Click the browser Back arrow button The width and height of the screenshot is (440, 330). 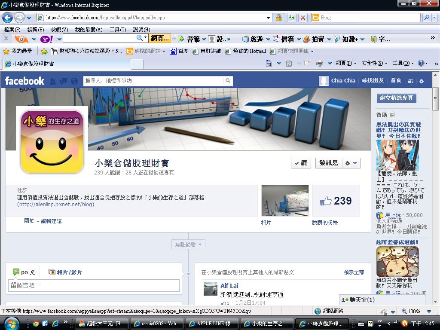tap(8, 18)
